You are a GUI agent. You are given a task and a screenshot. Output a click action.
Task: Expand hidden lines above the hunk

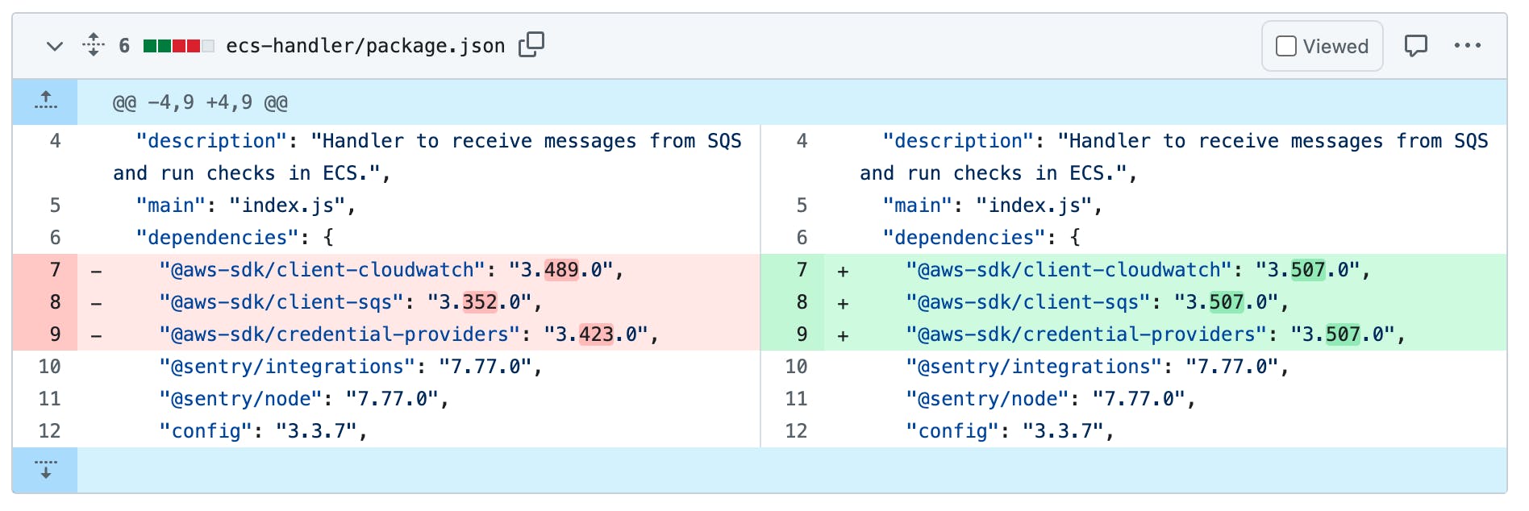pos(45,102)
